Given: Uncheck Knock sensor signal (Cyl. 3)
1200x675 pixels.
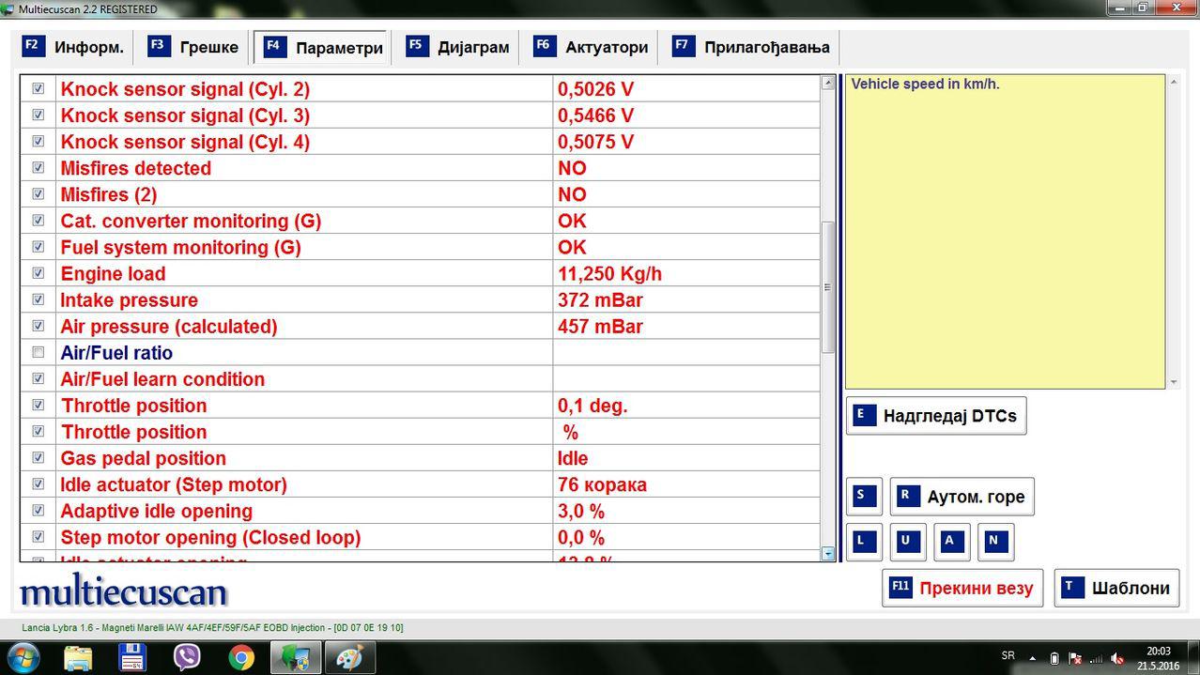Looking at the screenshot, I should (38, 115).
